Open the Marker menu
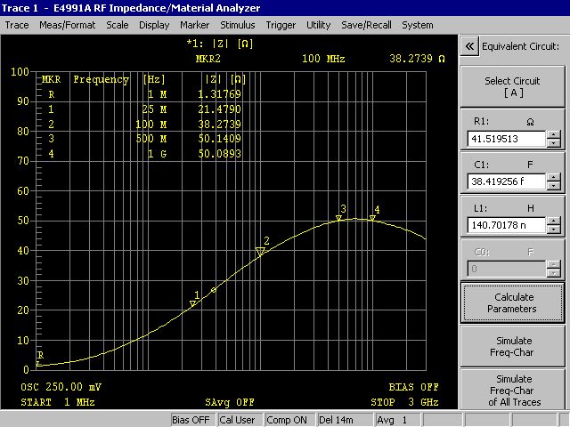Viewport: 570px width, 427px height. [194, 25]
